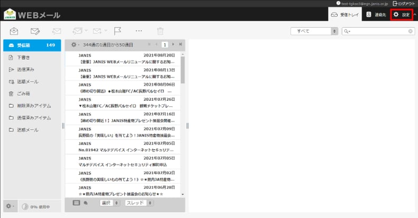
Task: Open more actions ellipsis in toolbar
Action: [139, 31]
